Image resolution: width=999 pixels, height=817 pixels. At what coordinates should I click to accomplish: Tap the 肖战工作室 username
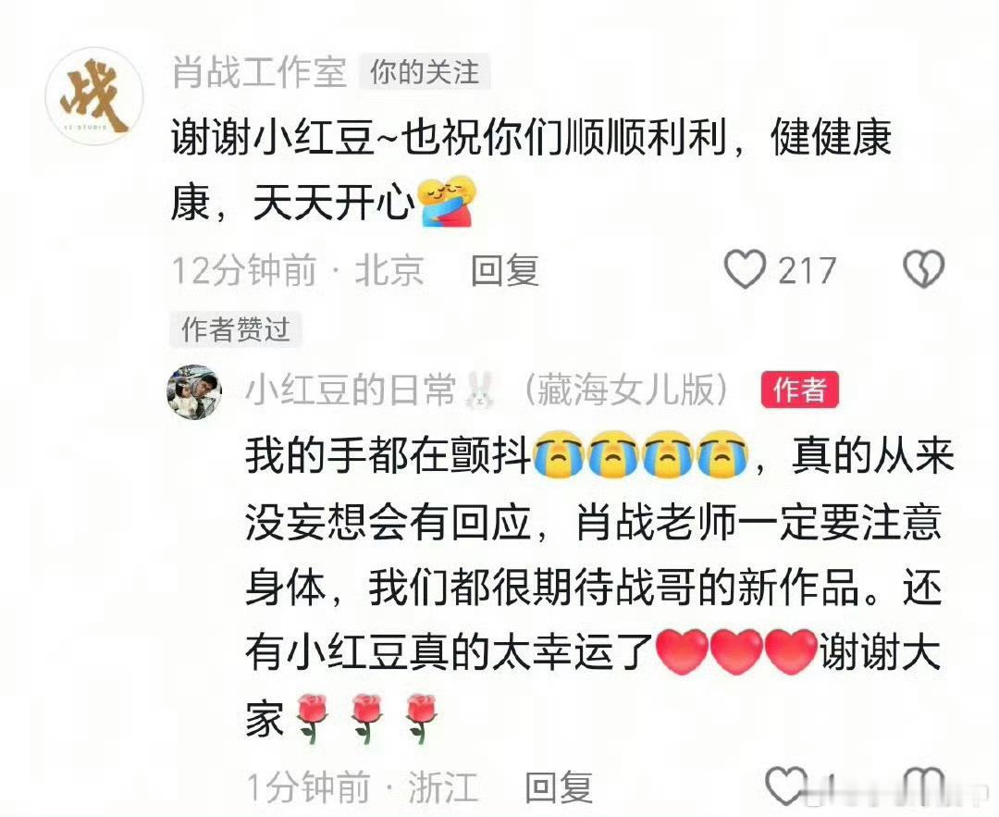point(259,71)
